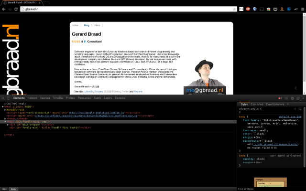Select the Styles sidebar tab
Screen dimensions: 306x191
tap(244, 104)
